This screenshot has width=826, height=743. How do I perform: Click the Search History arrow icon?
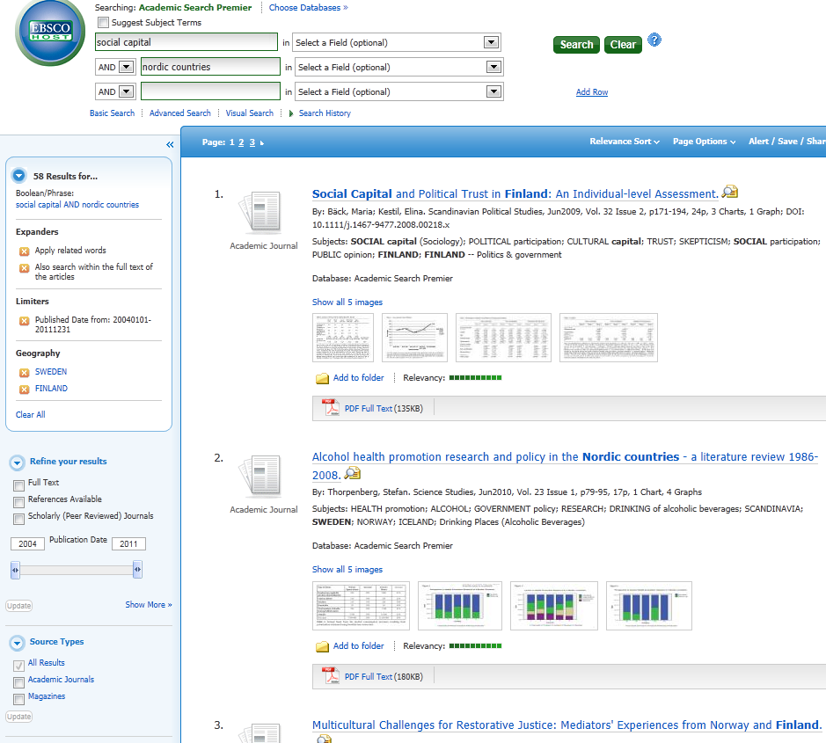[291, 113]
